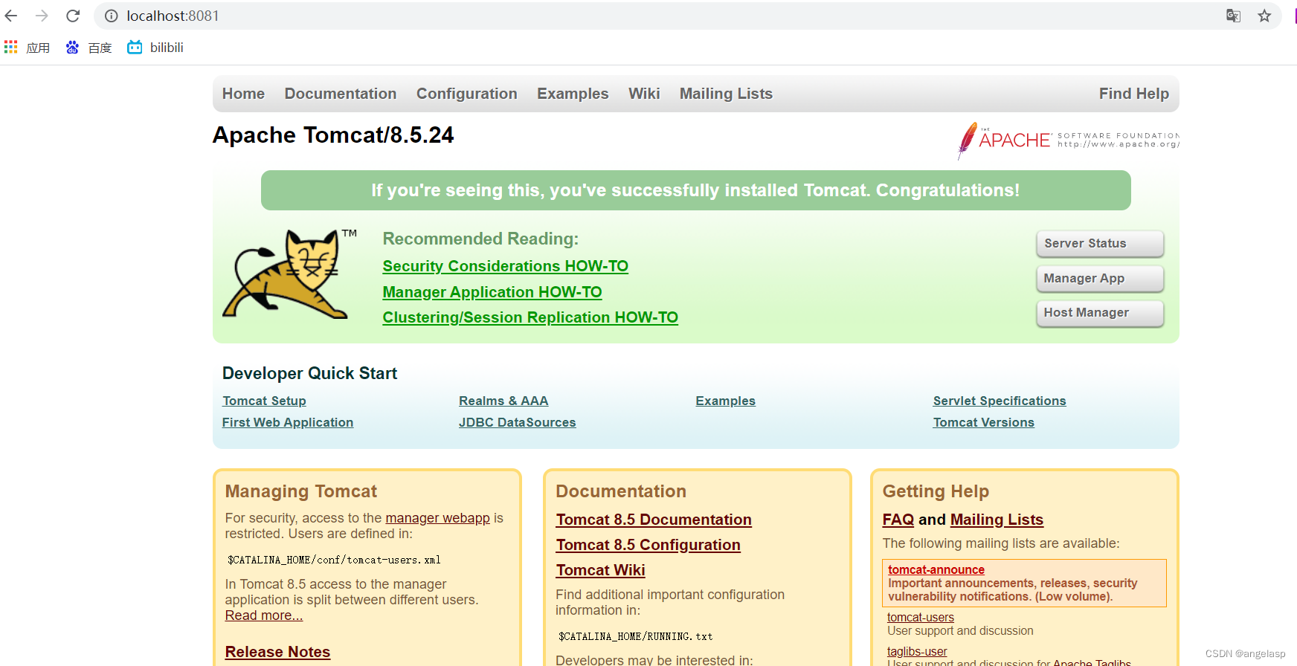
Task: Click the Server Status button
Action: point(1100,244)
